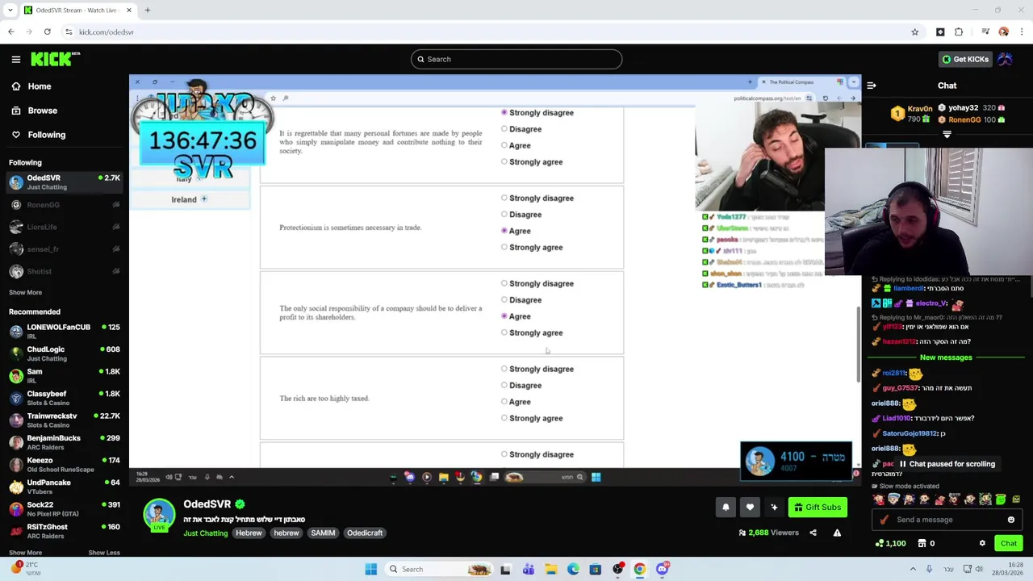1033x581 pixels.
Task: Open the system volume icon in tray
Action: point(979,569)
